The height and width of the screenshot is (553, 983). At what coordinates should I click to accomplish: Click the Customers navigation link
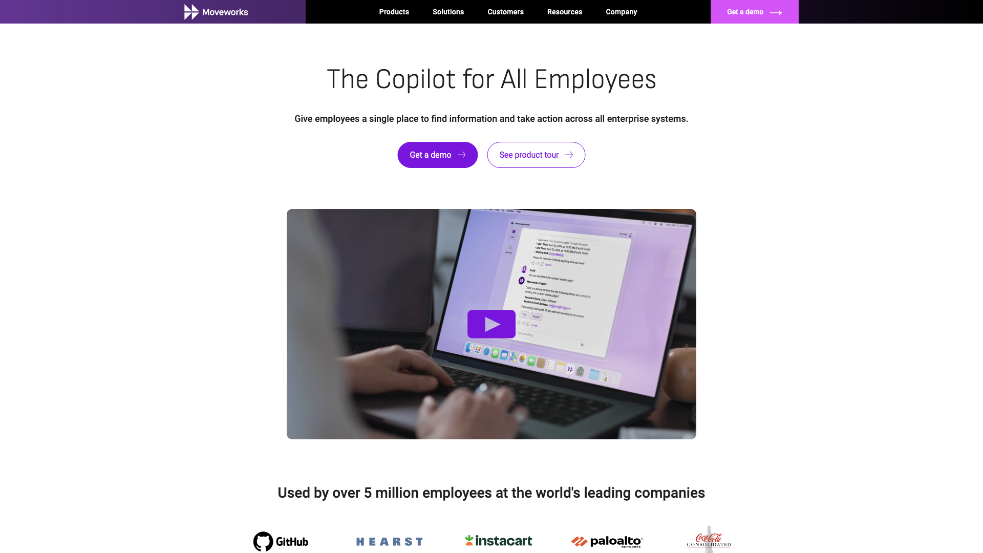(506, 11)
